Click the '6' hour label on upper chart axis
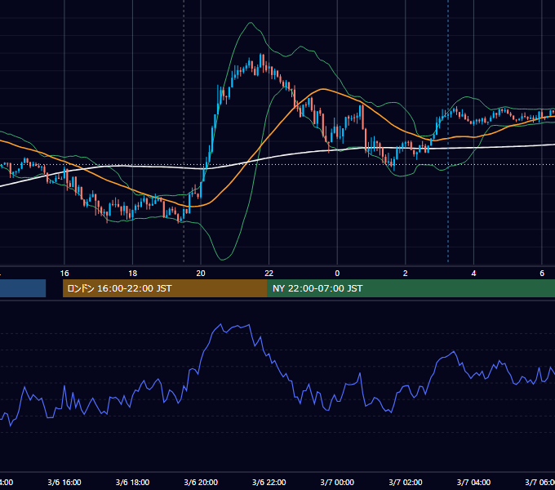The width and height of the screenshot is (555, 490). 542,274
